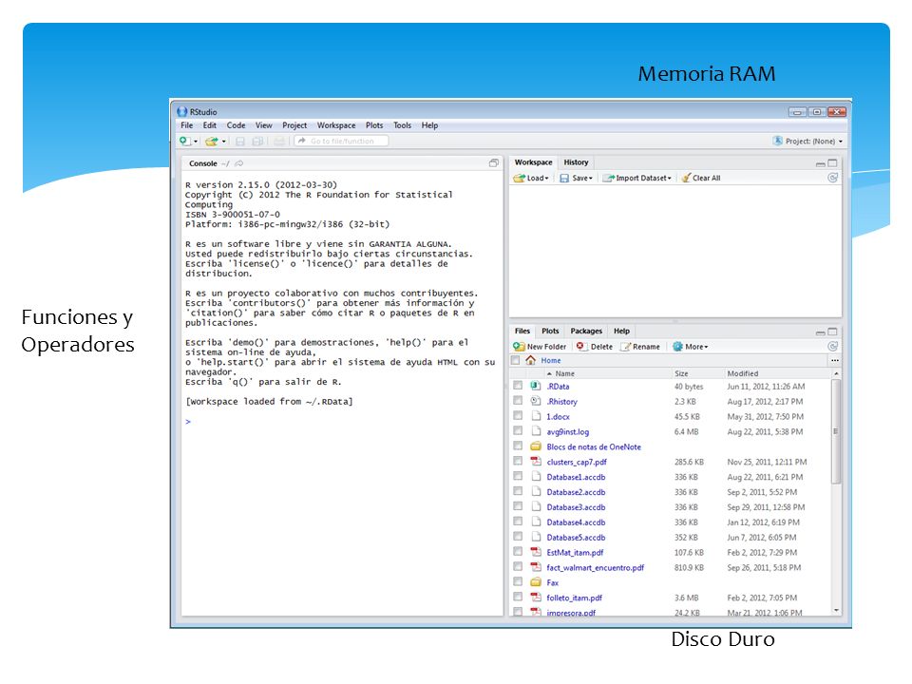Image resolution: width=912 pixels, height=684 pixels.
Task: Click the Save current document icon
Action: point(239,141)
